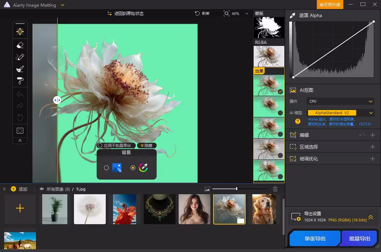Open the hardware CPU dropdown
Screen dimensions: 381x252
point(340,101)
